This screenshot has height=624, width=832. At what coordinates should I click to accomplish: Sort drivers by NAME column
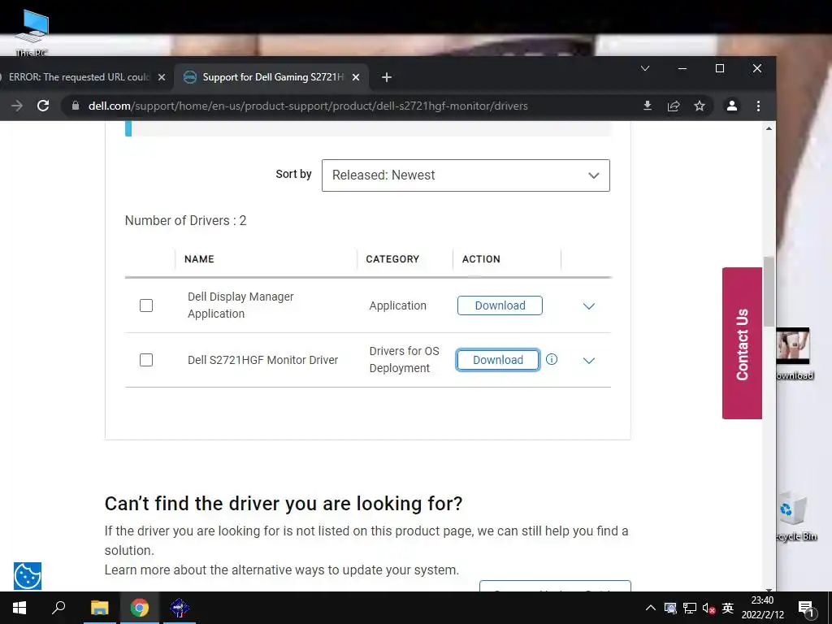pos(199,259)
